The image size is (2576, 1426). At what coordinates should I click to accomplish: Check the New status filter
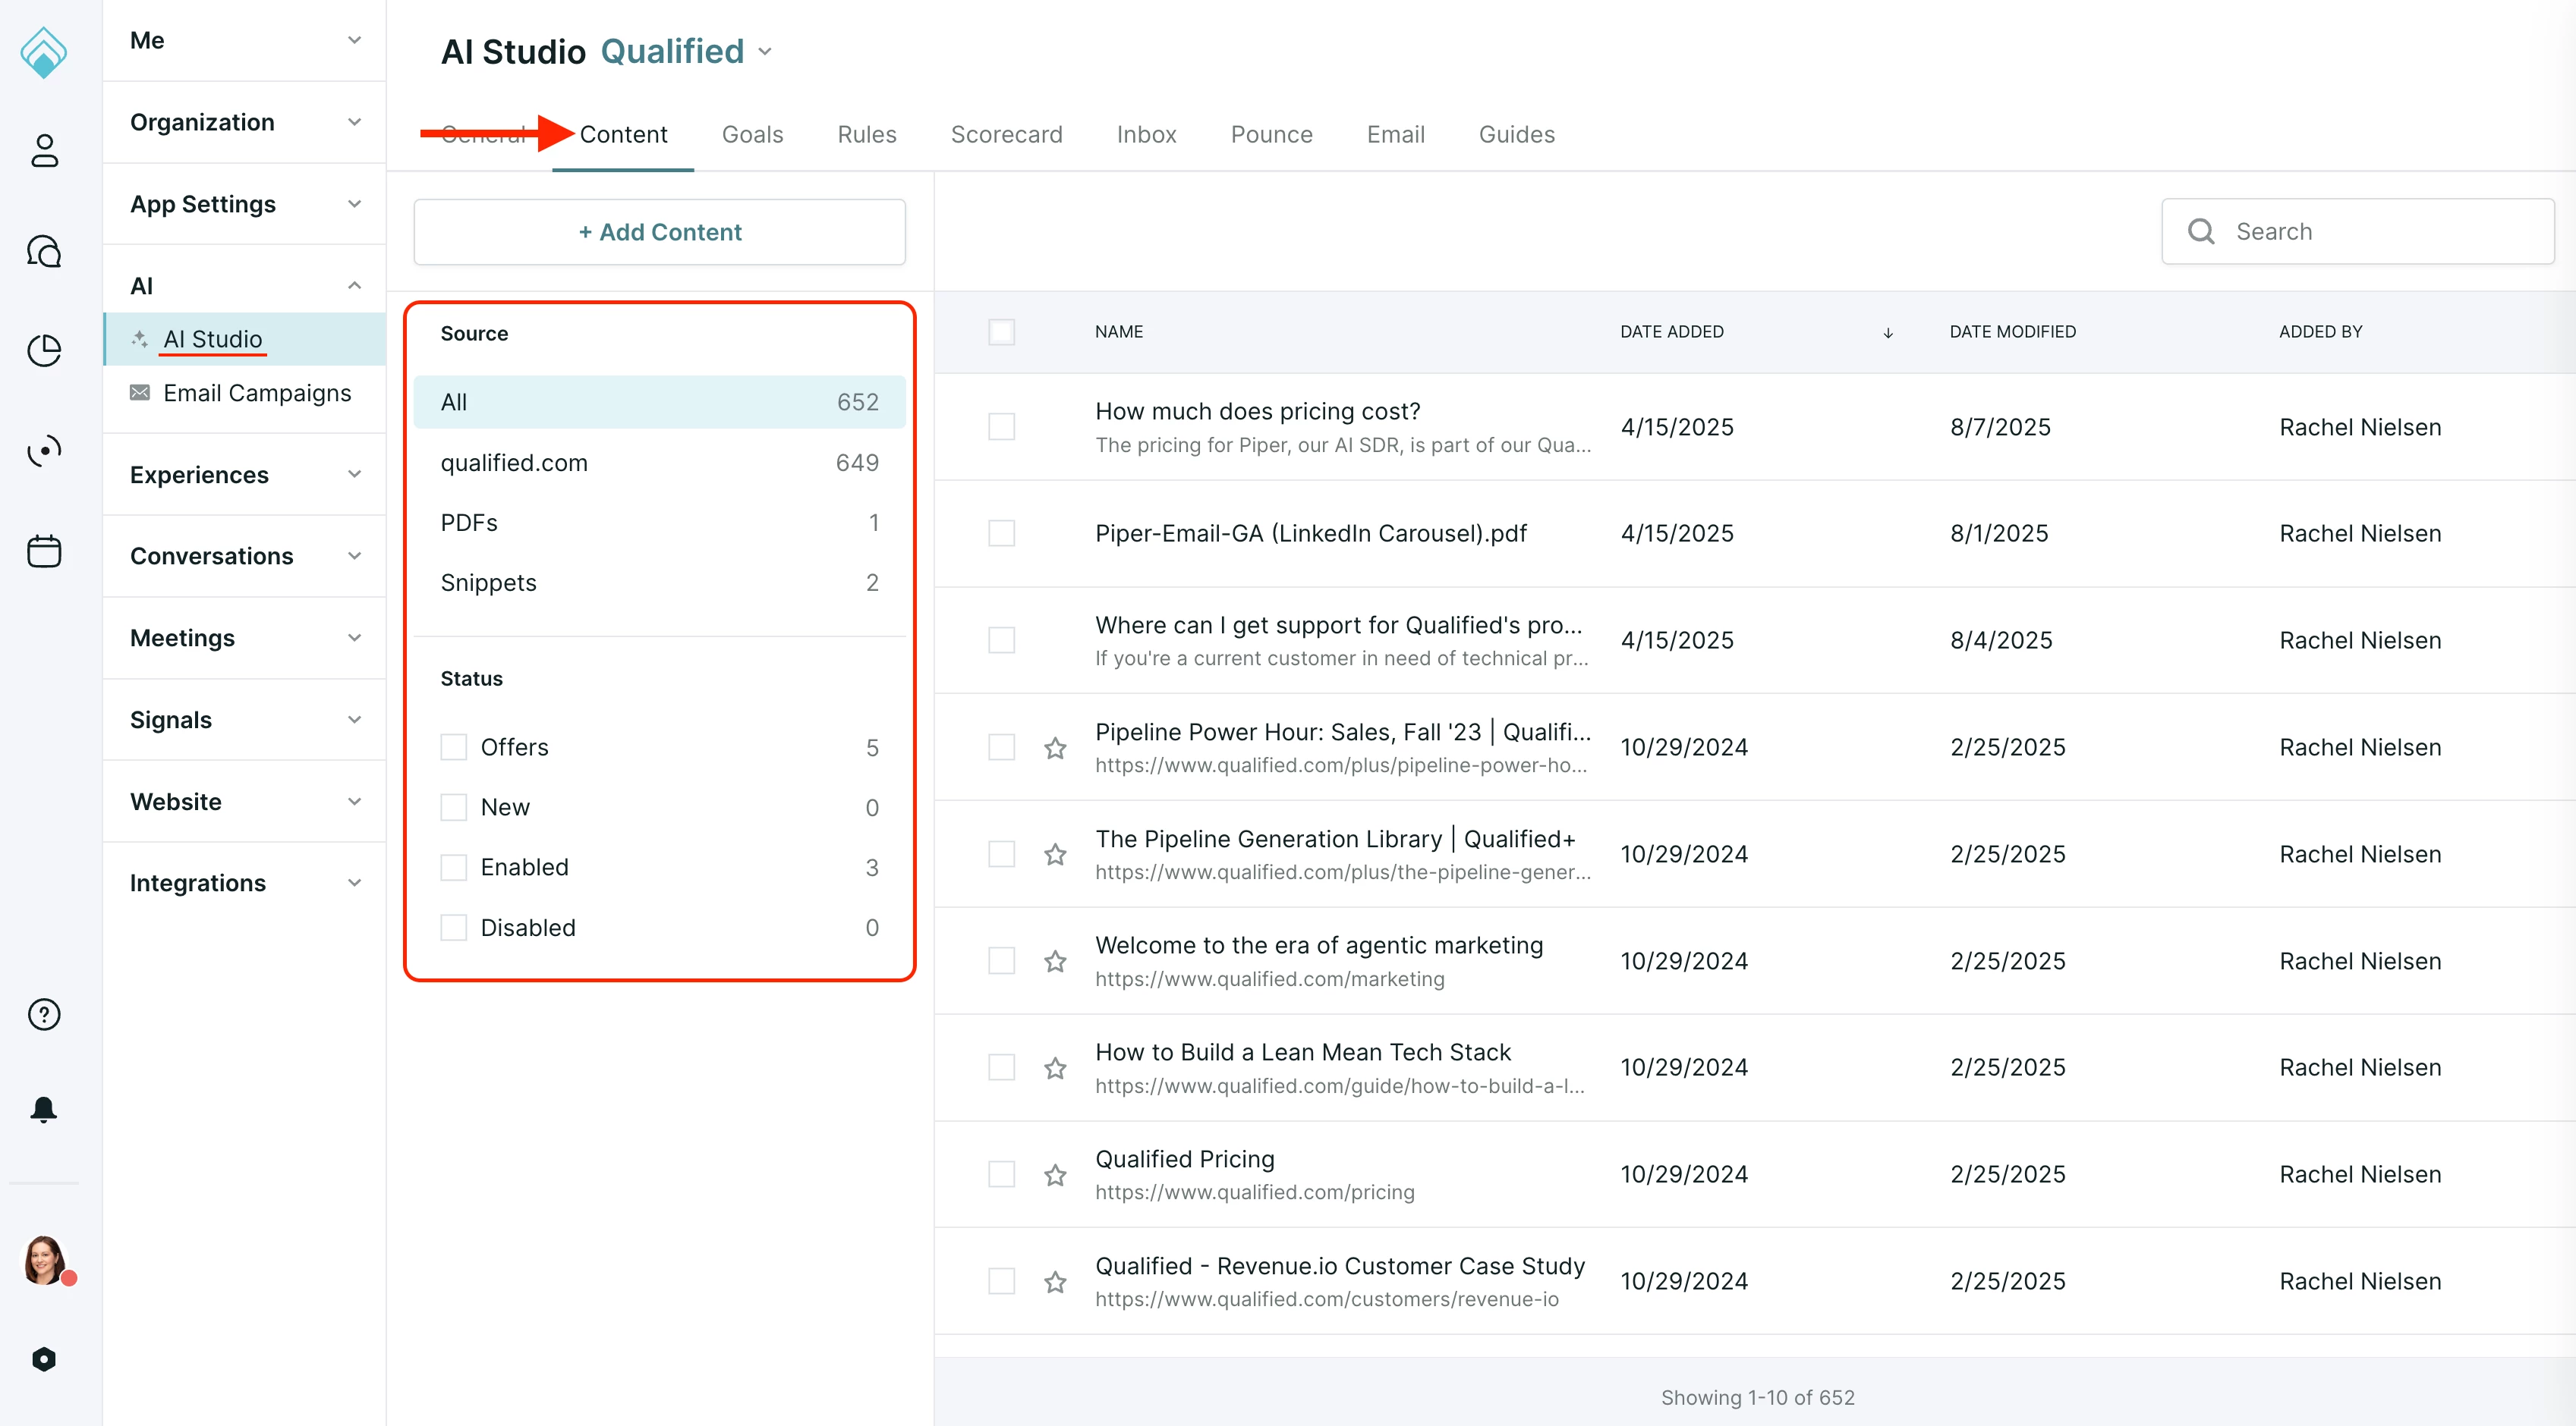[x=454, y=807]
